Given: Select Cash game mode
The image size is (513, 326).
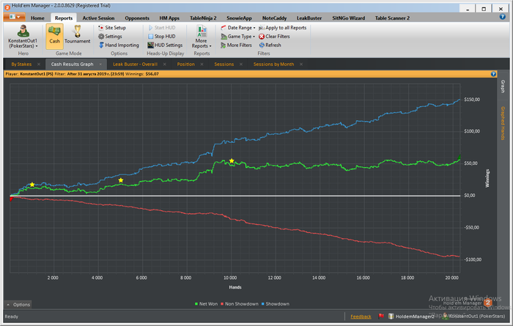Looking at the screenshot, I should pos(54,37).
